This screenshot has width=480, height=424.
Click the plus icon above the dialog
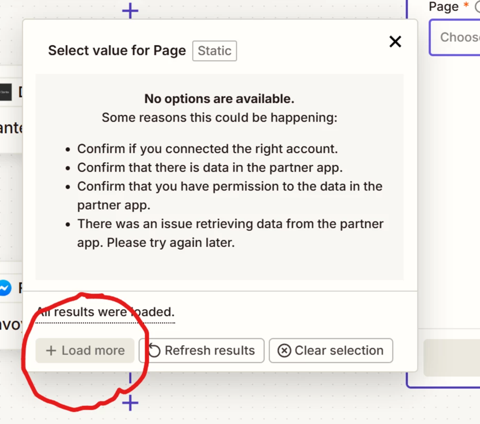coord(130,10)
